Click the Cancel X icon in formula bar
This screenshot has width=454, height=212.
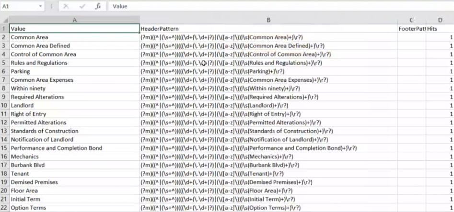point(65,7)
